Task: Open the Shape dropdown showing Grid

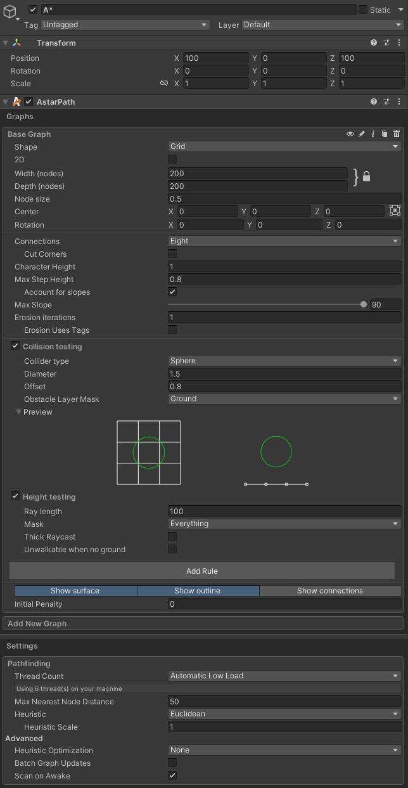Action: pos(284,146)
